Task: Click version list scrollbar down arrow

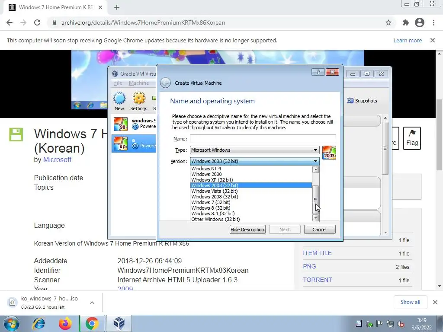Action: (x=315, y=218)
